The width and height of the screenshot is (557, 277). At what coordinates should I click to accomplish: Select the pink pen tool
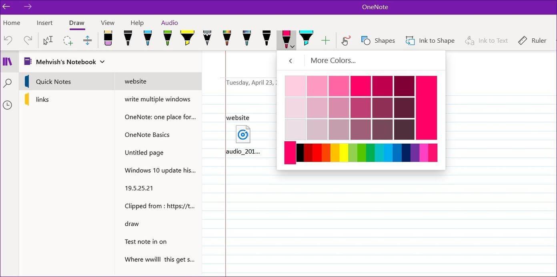(x=286, y=40)
